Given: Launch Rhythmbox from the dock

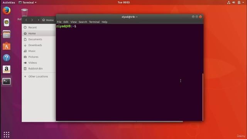Looking at the screenshot, I should [x=7, y=22].
